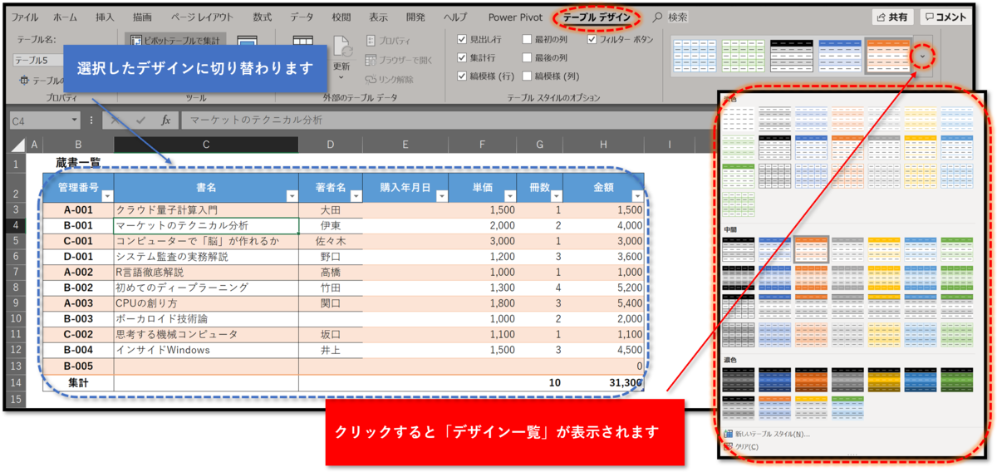Switch to the 数式 tab
This screenshot has height=472, width=997.
262,17
